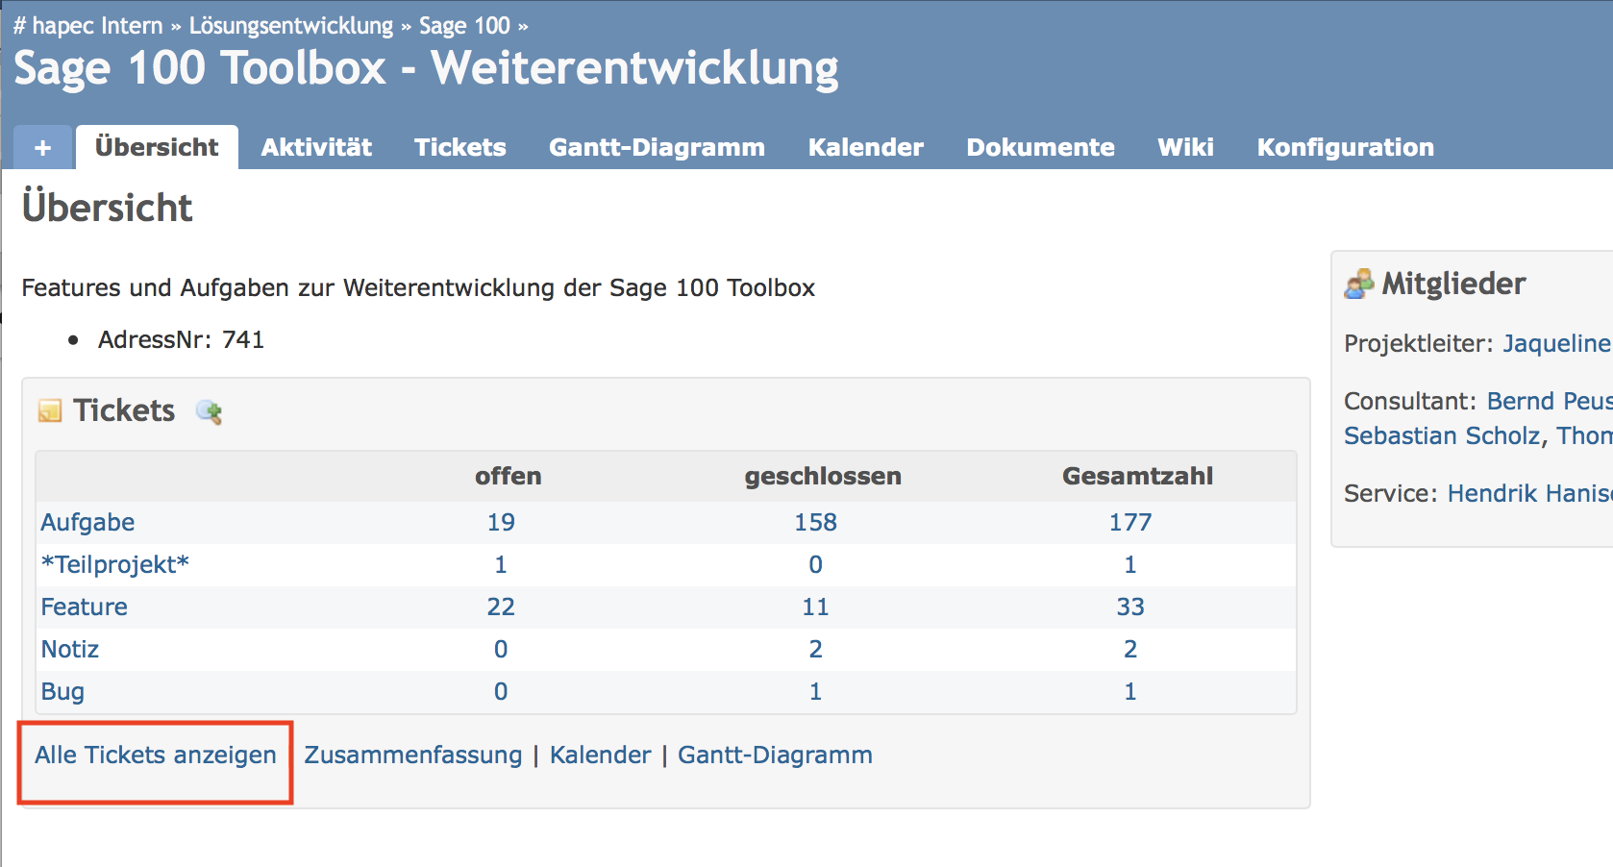This screenshot has width=1613, height=867.
Task: Click the Mitglieder members icon
Action: pyautogui.click(x=1358, y=285)
